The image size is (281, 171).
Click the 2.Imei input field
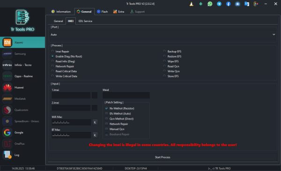(71, 108)
